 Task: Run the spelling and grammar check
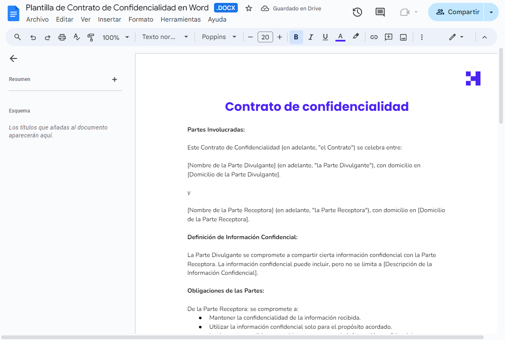click(76, 37)
